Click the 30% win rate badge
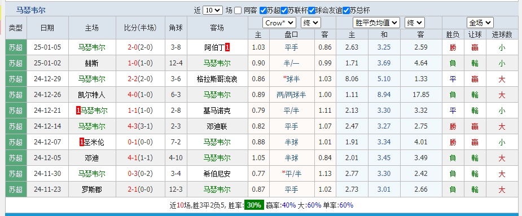 tap(254, 205)
